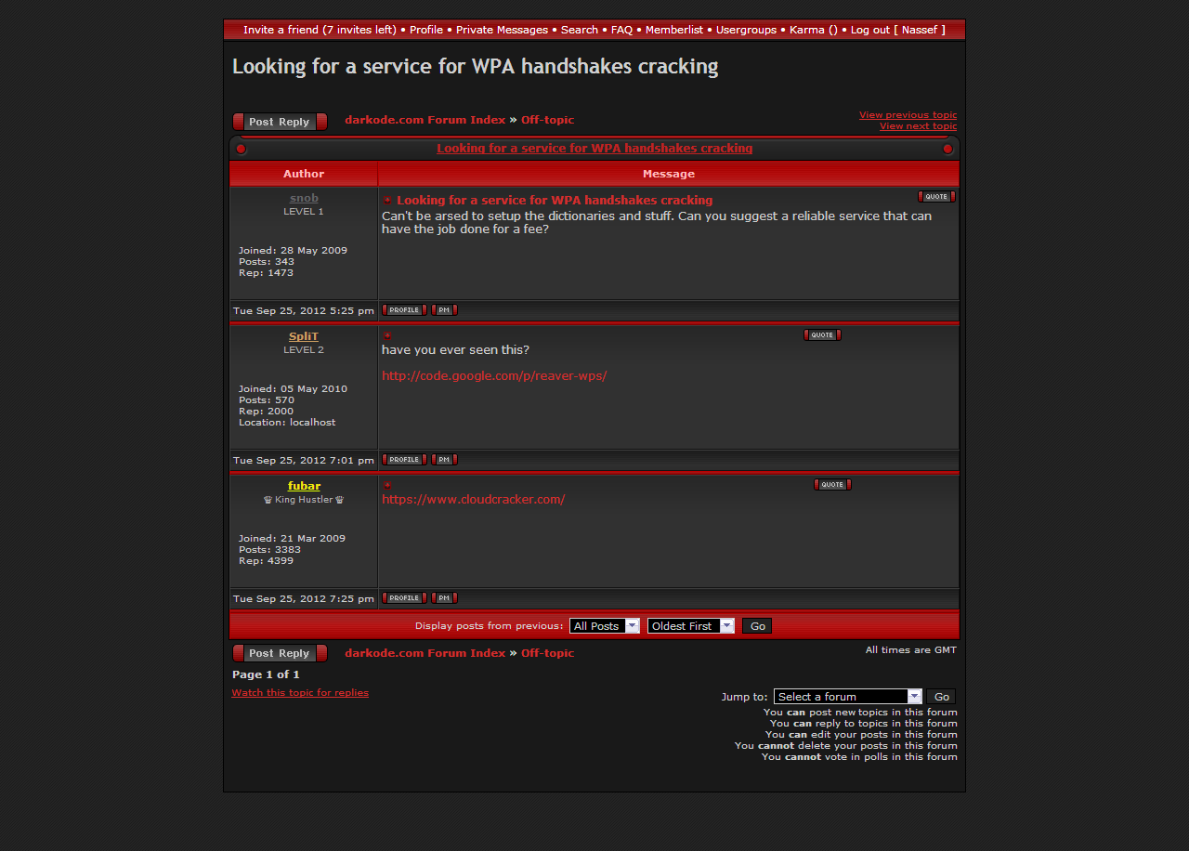Open the reaver-wps Google Code link
This screenshot has width=1189, height=851.
[494, 376]
